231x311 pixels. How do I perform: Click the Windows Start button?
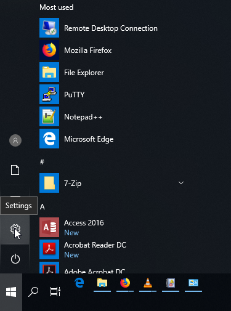[11, 292]
